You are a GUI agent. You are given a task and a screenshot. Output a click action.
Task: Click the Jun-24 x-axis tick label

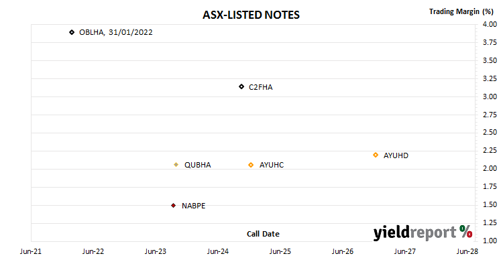pyautogui.click(x=218, y=251)
